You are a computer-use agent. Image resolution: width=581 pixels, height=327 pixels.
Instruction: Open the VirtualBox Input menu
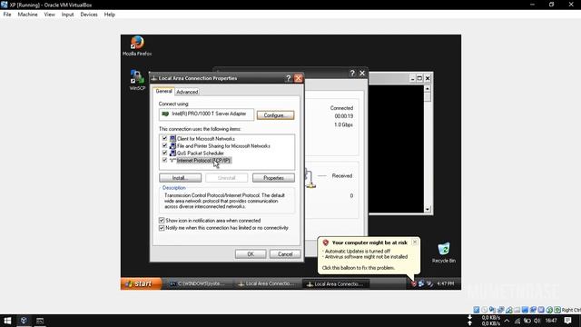67,15
